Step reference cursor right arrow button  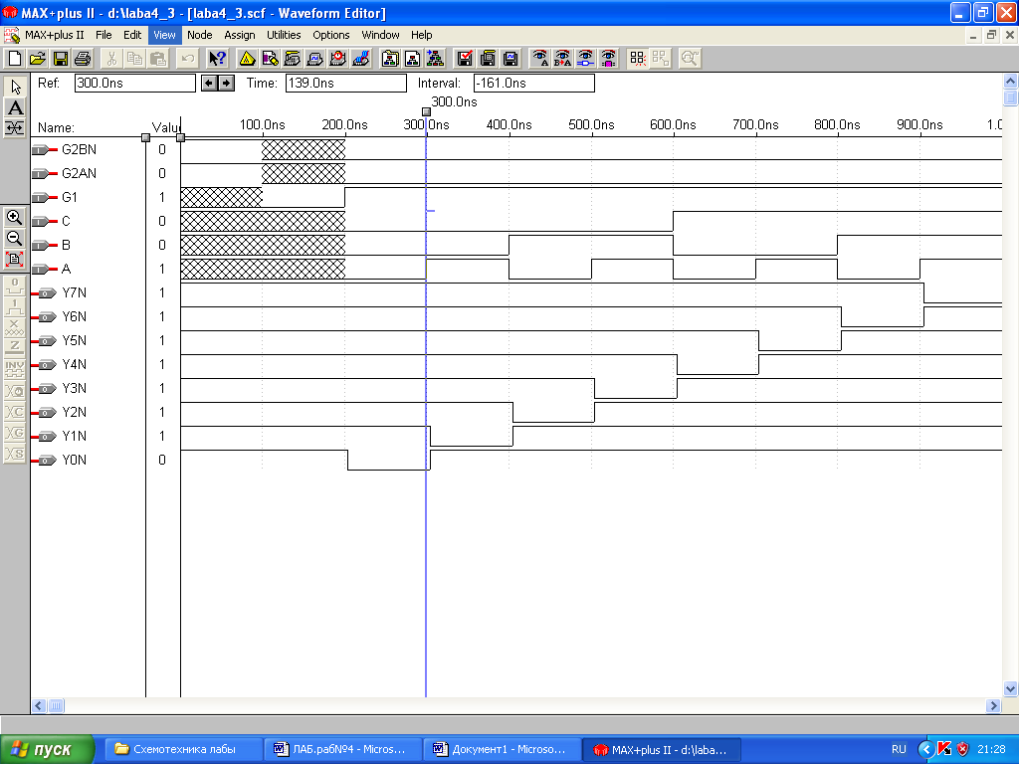(x=226, y=84)
